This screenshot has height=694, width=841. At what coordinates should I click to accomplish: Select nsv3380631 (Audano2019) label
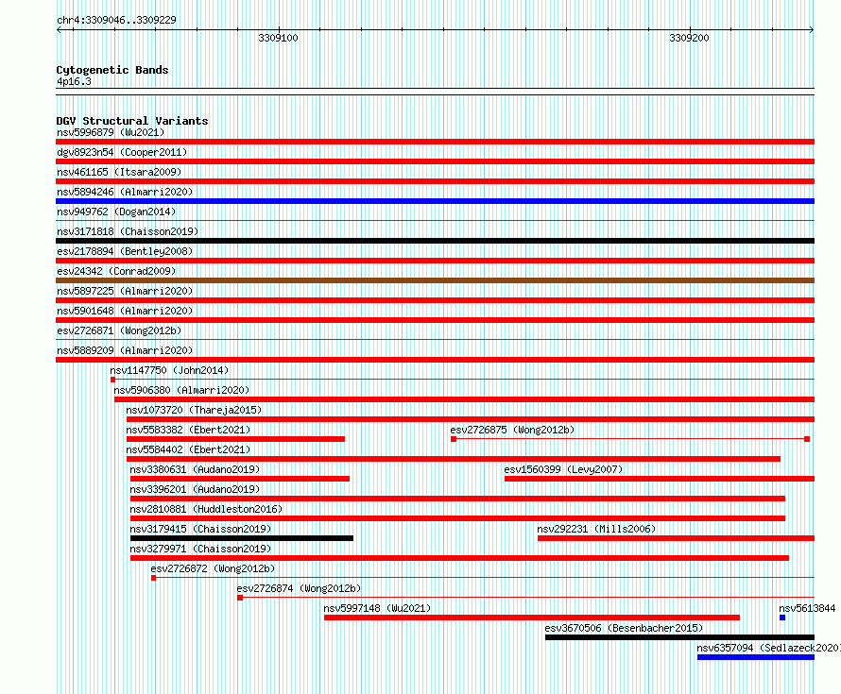[195, 469]
